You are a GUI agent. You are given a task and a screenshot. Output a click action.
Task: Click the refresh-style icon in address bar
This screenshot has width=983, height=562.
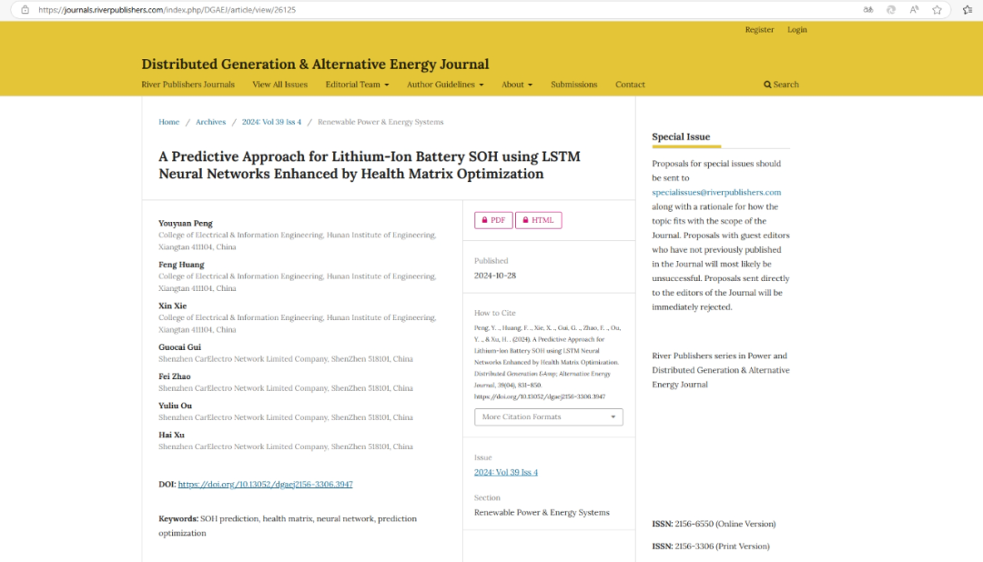click(891, 10)
